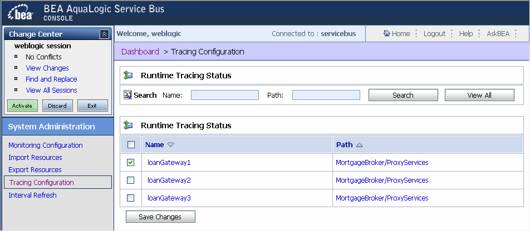The image size is (530, 231).
Task: Click the BEA logo in the header
Action: [21, 12]
